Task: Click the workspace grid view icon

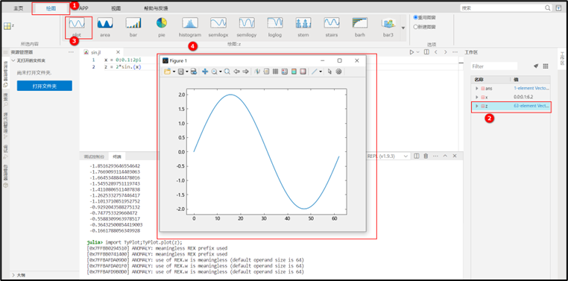Action: click(x=546, y=66)
